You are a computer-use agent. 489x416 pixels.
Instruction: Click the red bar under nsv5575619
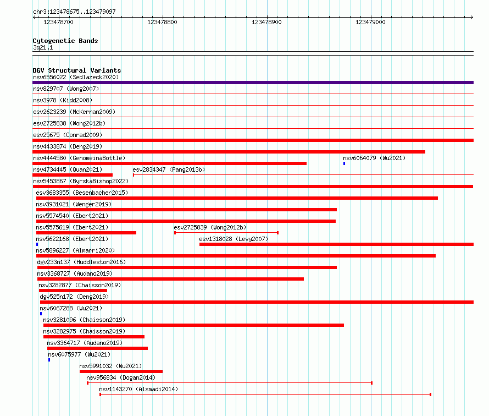click(x=86, y=233)
